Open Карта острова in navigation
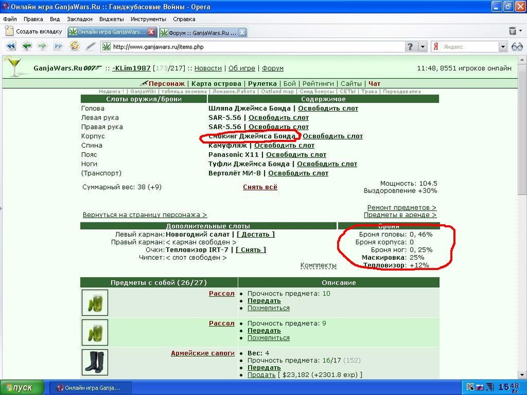 216,84
